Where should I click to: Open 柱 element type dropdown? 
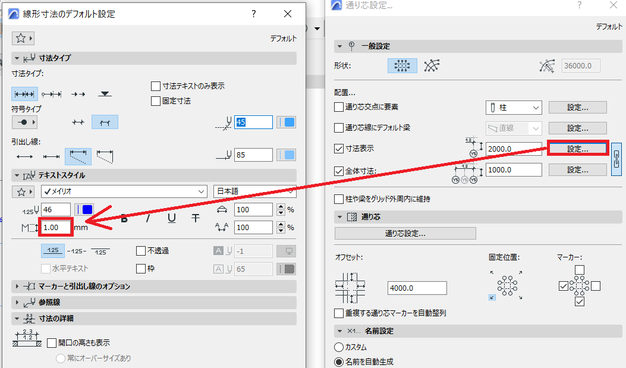514,108
